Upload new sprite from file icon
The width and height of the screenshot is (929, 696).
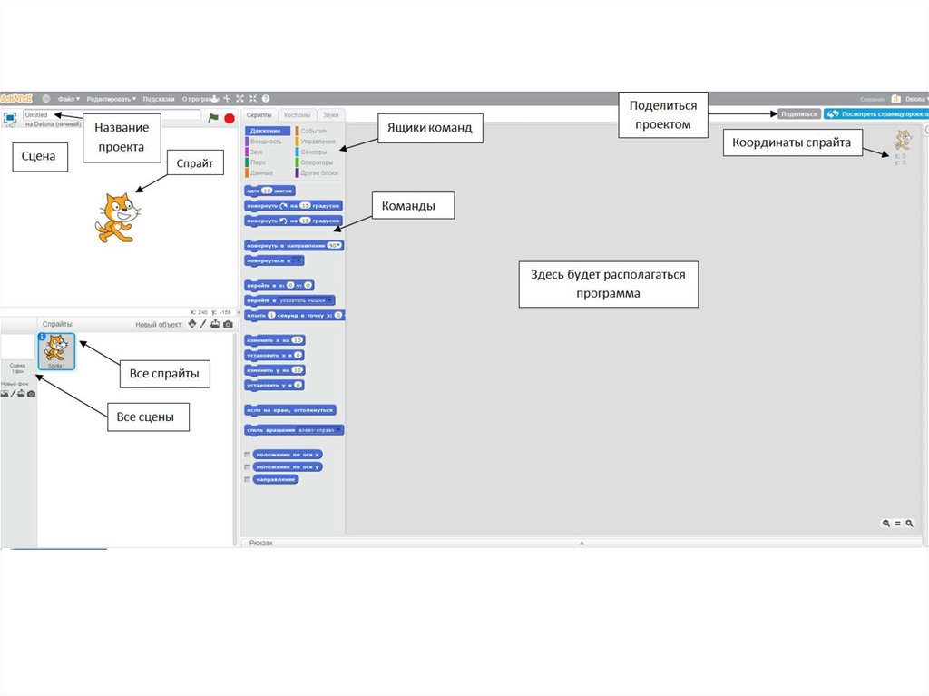(x=215, y=324)
